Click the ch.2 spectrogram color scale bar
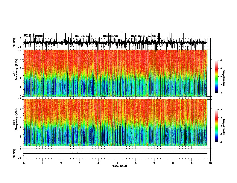Image resolution: width=237 pixels, height=183 pixels. pyautogui.click(x=217, y=126)
